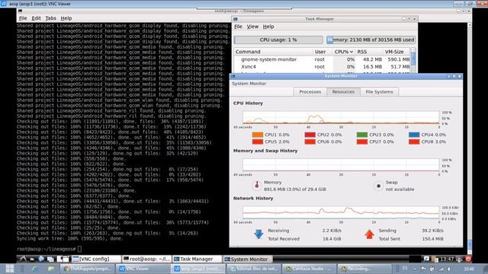
Task: Click the CPU6 color swatch
Action: [x=310, y=142]
